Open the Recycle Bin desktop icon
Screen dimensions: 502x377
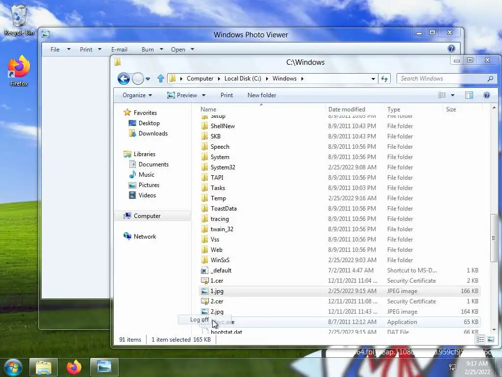click(x=19, y=20)
